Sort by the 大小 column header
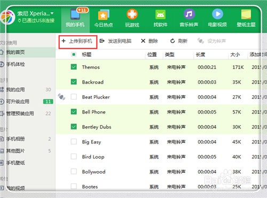The image size is (267, 198). [235, 55]
